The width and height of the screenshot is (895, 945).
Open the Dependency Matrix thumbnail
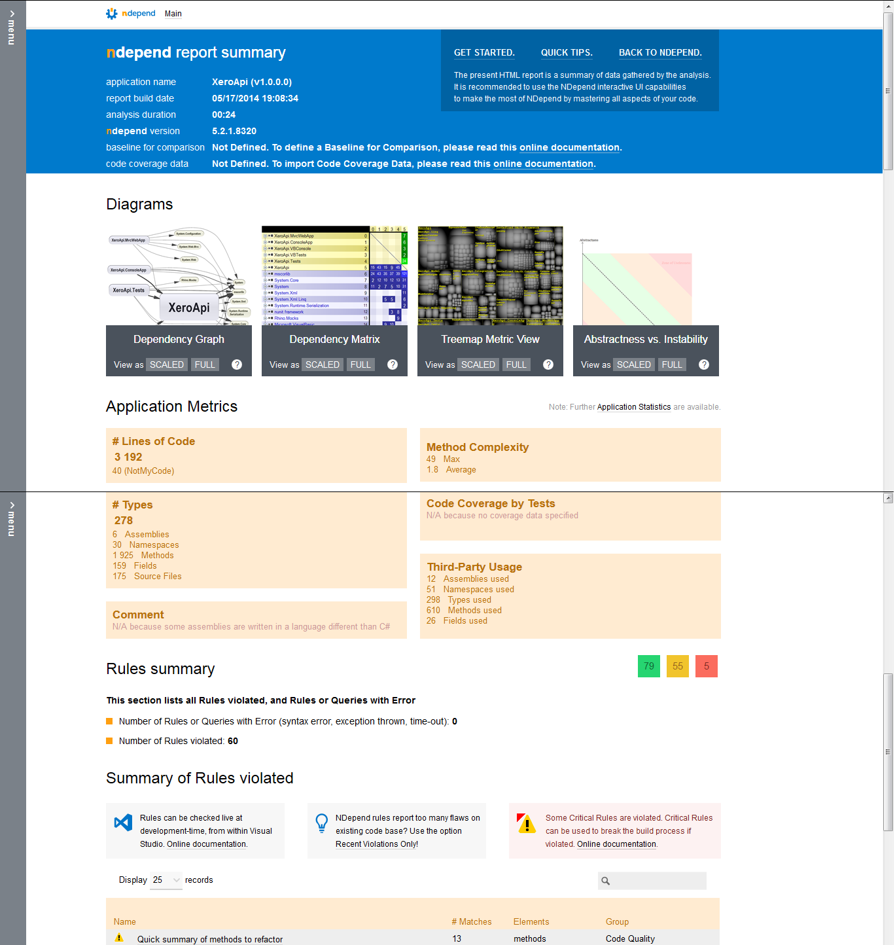[334, 276]
